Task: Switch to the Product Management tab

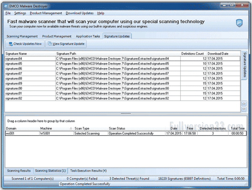Action: pos(57,36)
